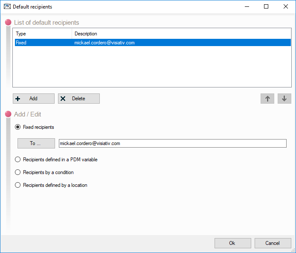Maximize the Default recipients window
This screenshot has height=253, width=296.
266,7
